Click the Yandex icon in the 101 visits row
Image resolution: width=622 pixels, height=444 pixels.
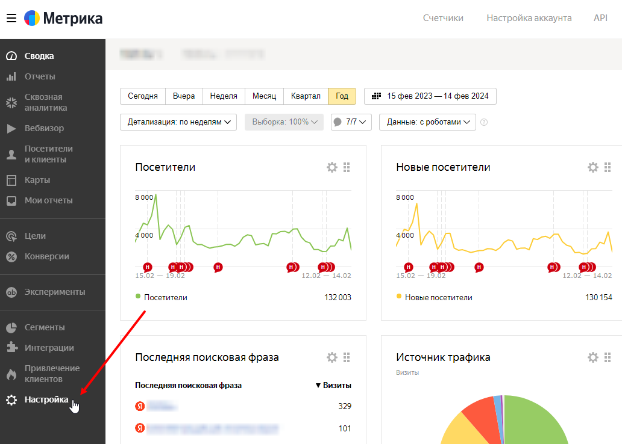[x=140, y=428]
